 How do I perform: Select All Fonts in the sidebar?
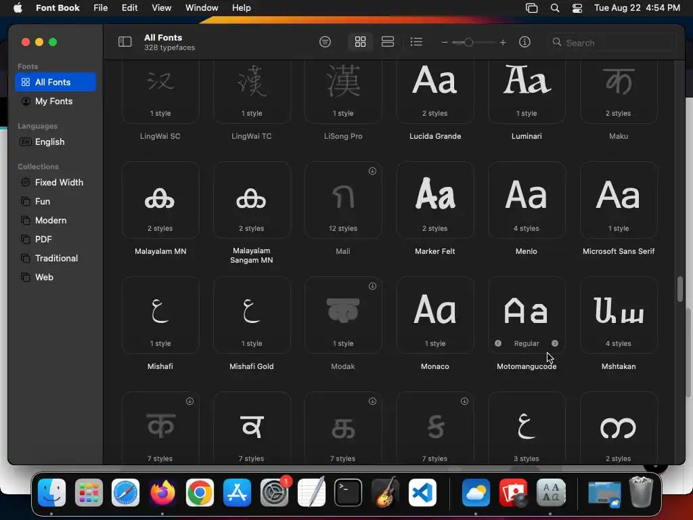[x=55, y=82]
